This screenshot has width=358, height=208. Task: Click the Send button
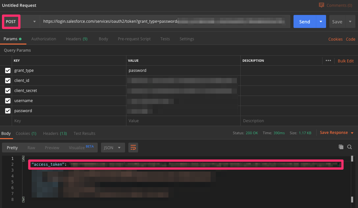coord(304,21)
